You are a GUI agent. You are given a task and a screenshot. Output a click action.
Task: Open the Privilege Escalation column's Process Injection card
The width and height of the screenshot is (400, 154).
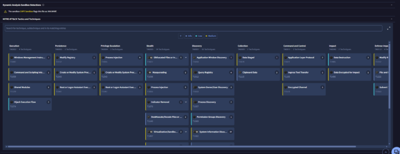coord(122,59)
